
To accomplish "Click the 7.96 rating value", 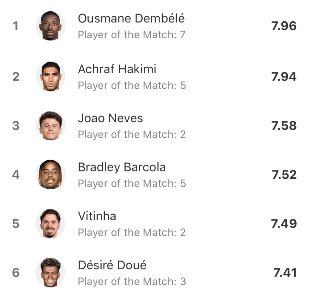I will coord(284,26).
